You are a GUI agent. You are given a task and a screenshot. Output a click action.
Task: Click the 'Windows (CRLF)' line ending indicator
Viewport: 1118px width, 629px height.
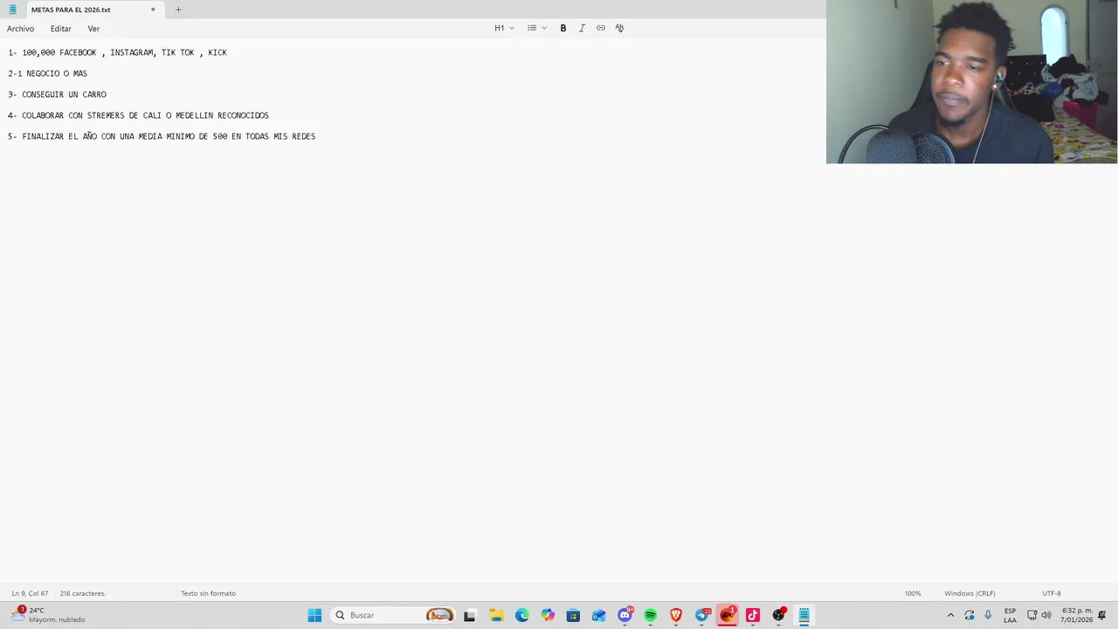point(970,593)
